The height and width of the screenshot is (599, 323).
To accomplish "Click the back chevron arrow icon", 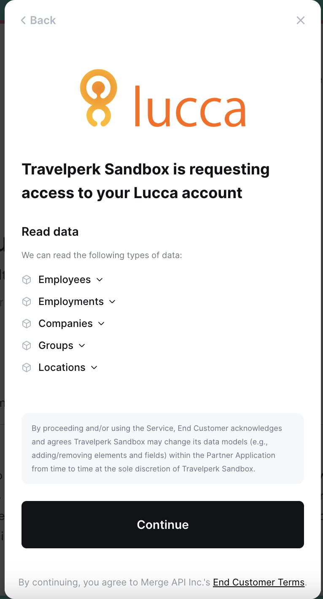I will click(23, 20).
